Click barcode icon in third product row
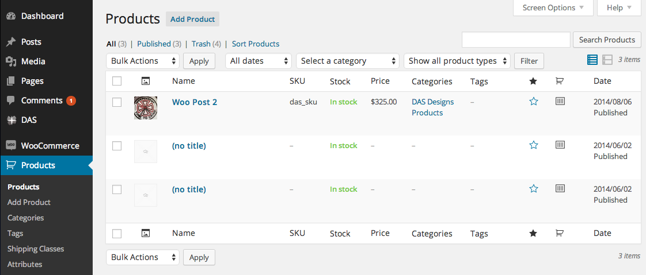 560,188
